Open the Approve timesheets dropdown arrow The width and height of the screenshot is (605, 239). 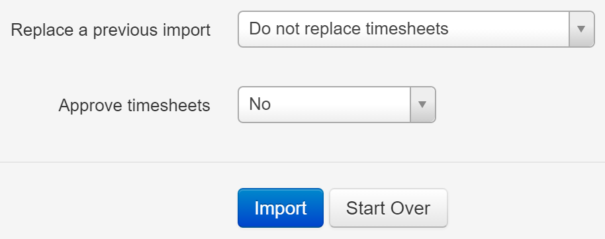click(x=422, y=105)
